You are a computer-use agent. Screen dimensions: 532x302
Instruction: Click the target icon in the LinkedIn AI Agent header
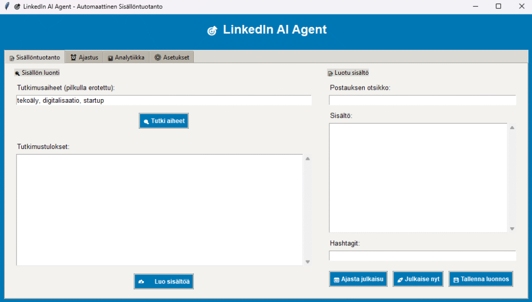click(212, 31)
